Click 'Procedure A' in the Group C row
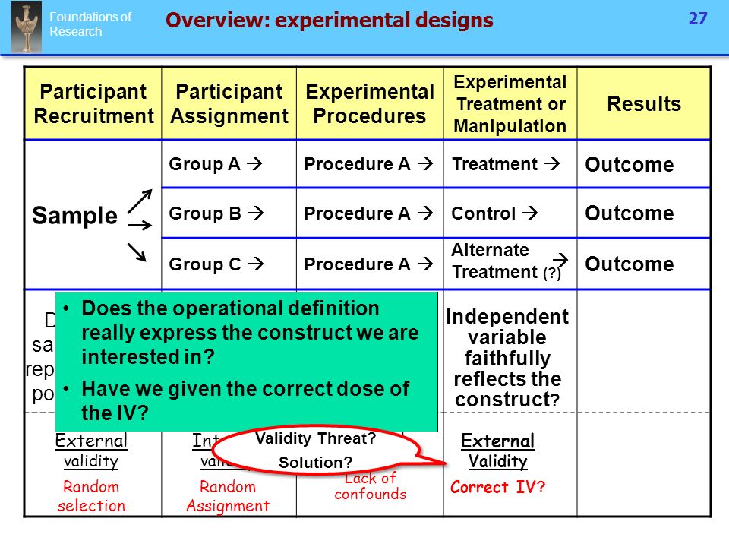 point(357,264)
